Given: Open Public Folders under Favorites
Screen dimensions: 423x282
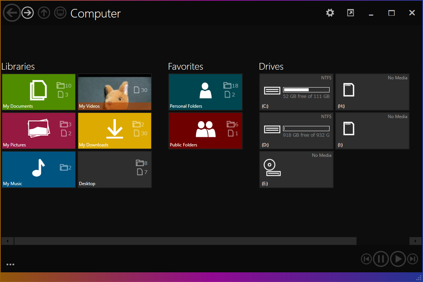Looking at the screenshot, I should tap(205, 131).
